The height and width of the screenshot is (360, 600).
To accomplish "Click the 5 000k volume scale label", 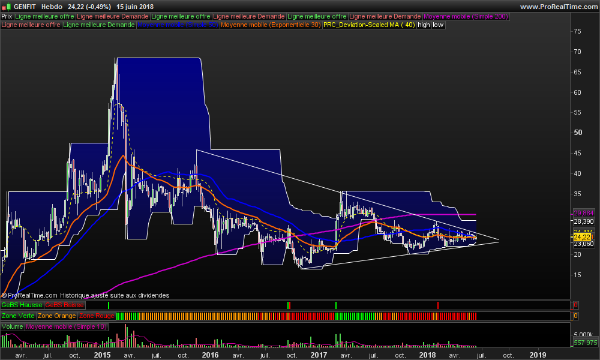I will (x=584, y=335).
